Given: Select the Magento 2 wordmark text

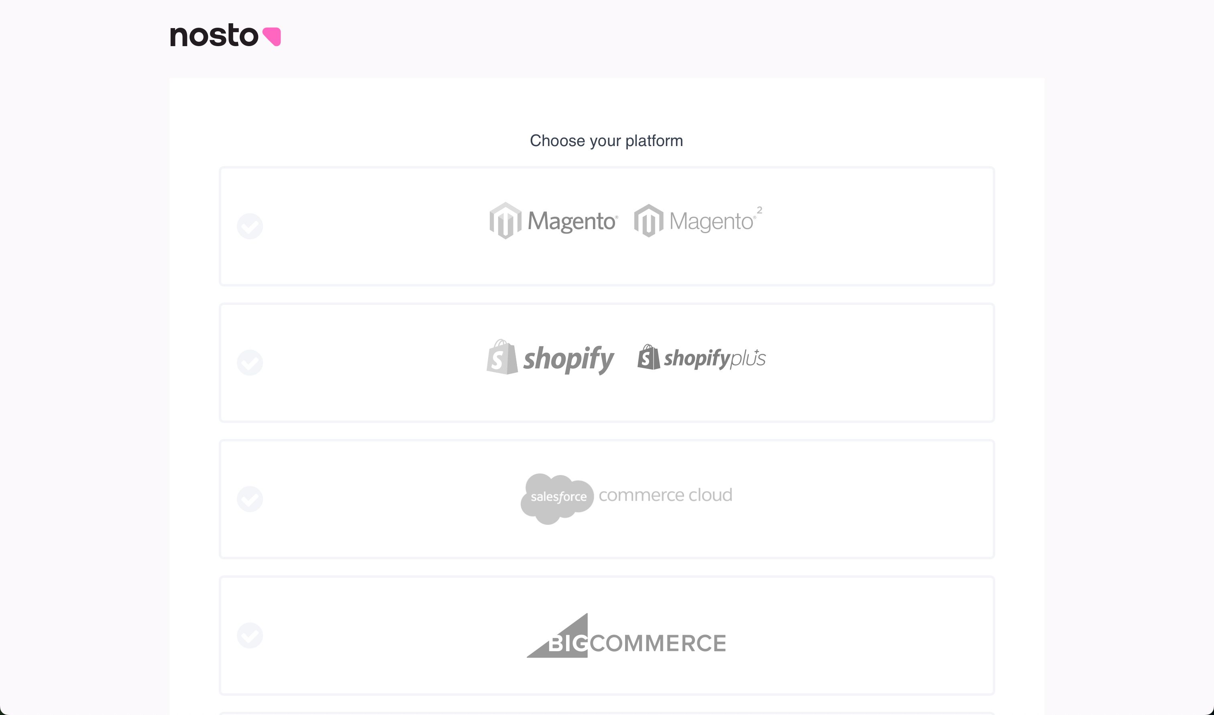Looking at the screenshot, I should click(x=711, y=221).
